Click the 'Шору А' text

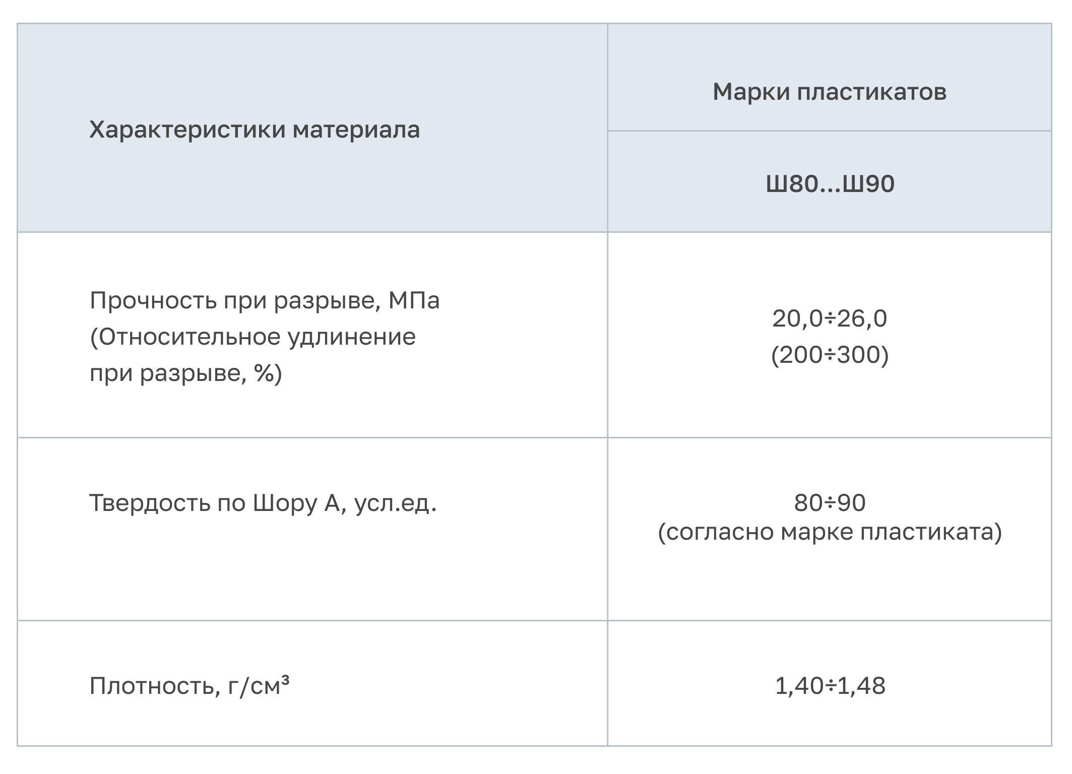tap(296, 503)
